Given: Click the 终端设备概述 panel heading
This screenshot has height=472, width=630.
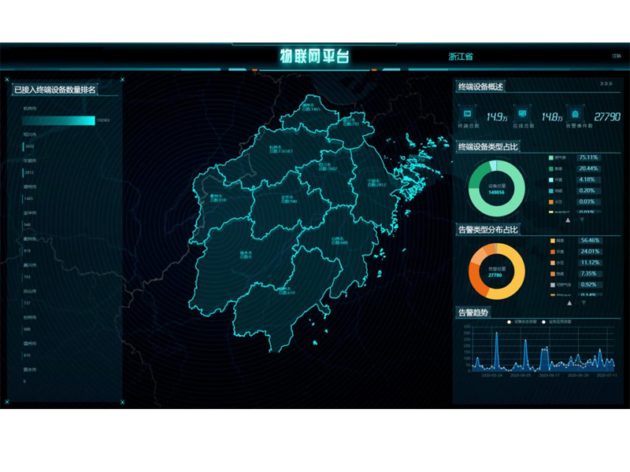Looking at the screenshot, I should (480, 87).
